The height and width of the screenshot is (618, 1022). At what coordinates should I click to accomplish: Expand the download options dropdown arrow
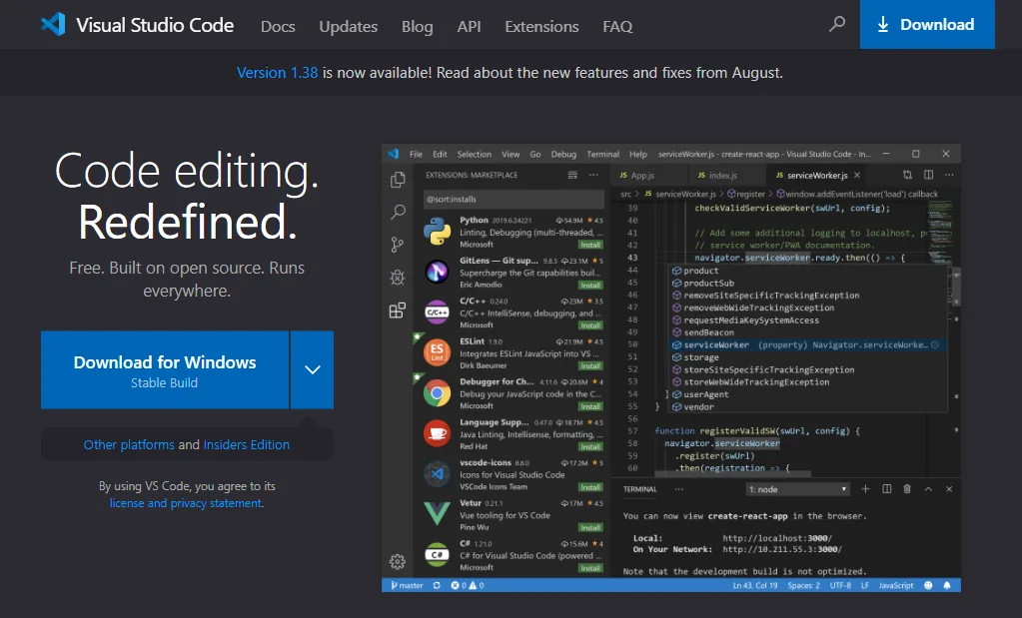313,369
